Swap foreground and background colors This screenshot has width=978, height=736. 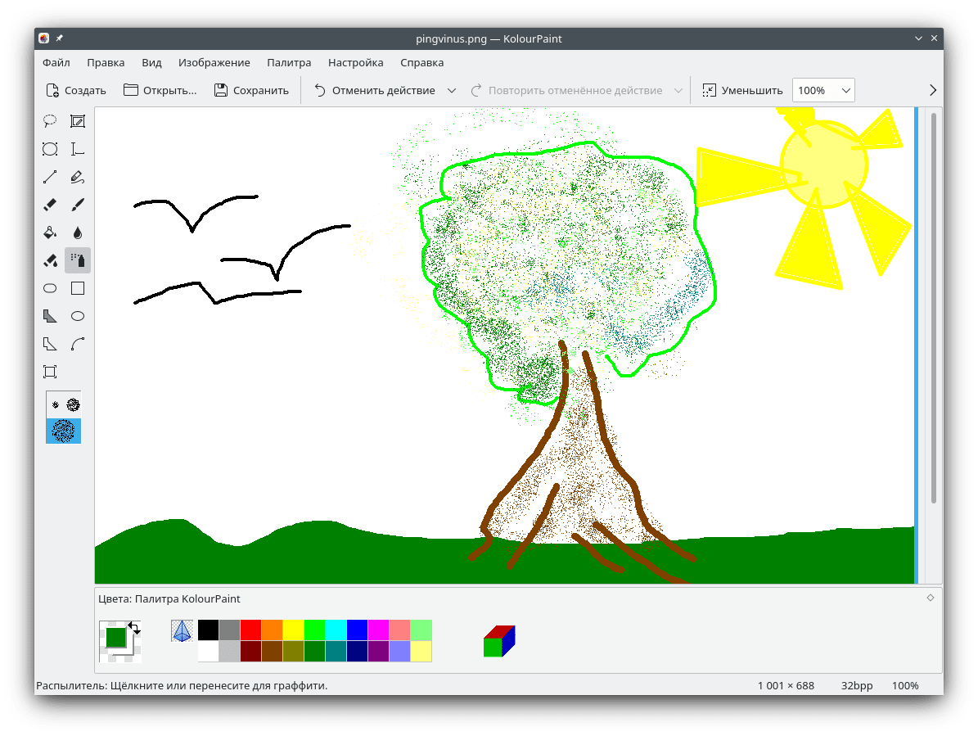[133, 627]
